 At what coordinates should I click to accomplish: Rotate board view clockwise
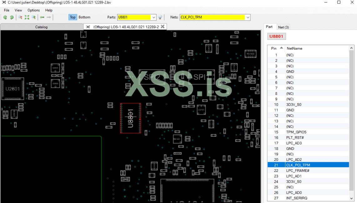[x=12, y=17]
